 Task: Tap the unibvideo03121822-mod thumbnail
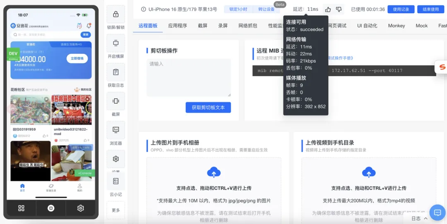click(x=72, y=110)
